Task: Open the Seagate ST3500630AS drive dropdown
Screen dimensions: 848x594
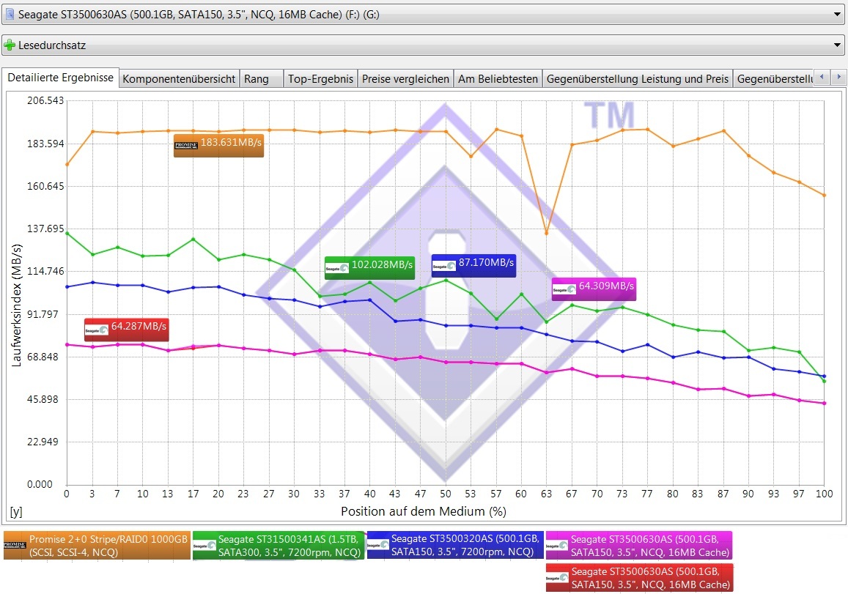Action: point(423,15)
